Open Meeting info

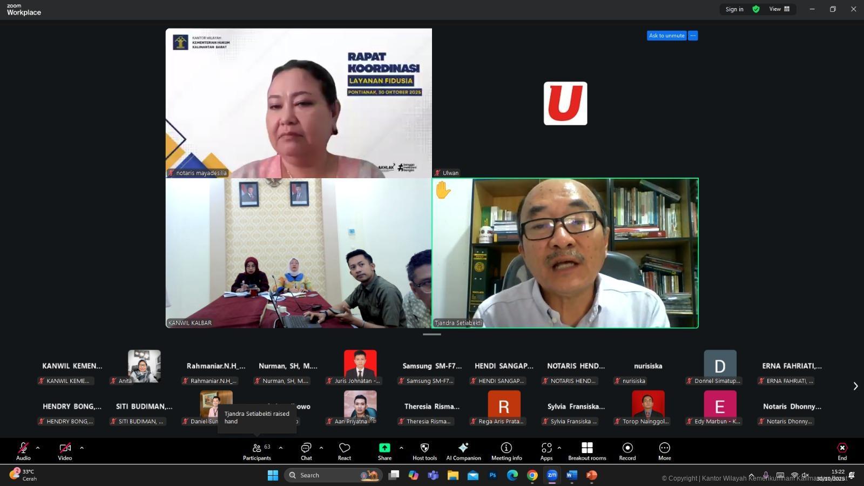pos(506,451)
